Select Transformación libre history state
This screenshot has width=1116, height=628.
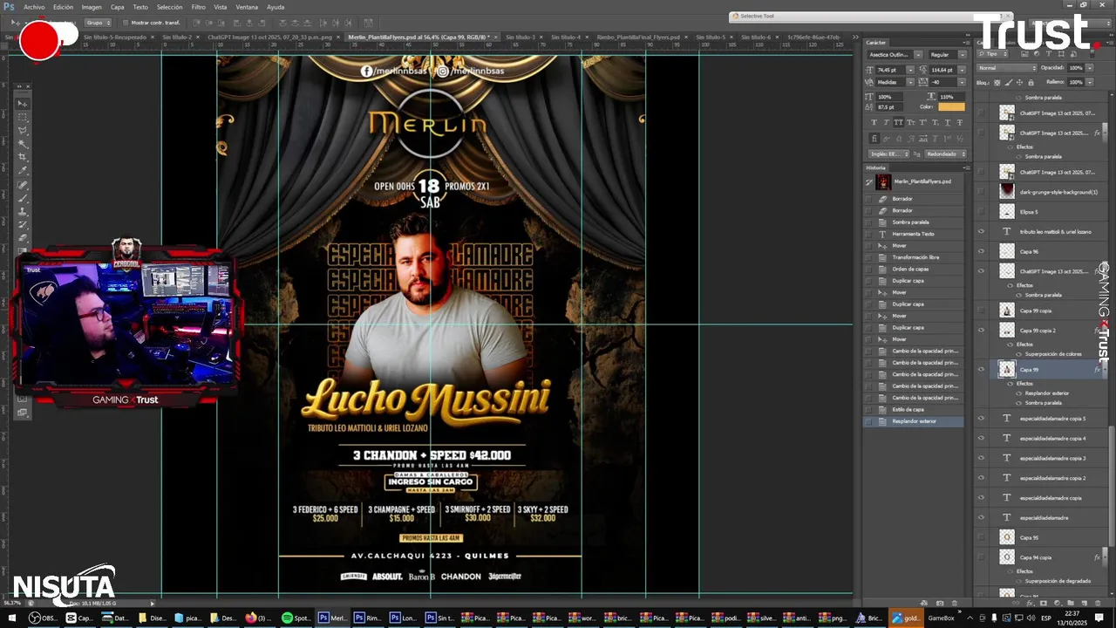(914, 257)
